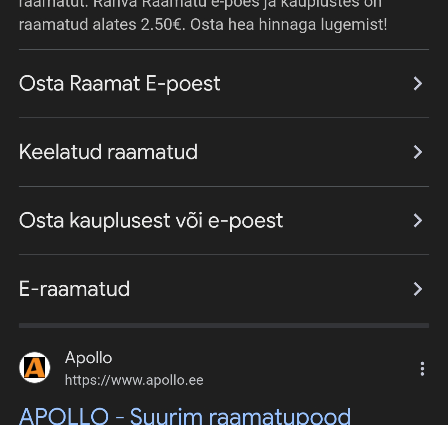Click the thick divider below E-raamatud
The height and width of the screenshot is (425, 448).
[x=224, y=325]
